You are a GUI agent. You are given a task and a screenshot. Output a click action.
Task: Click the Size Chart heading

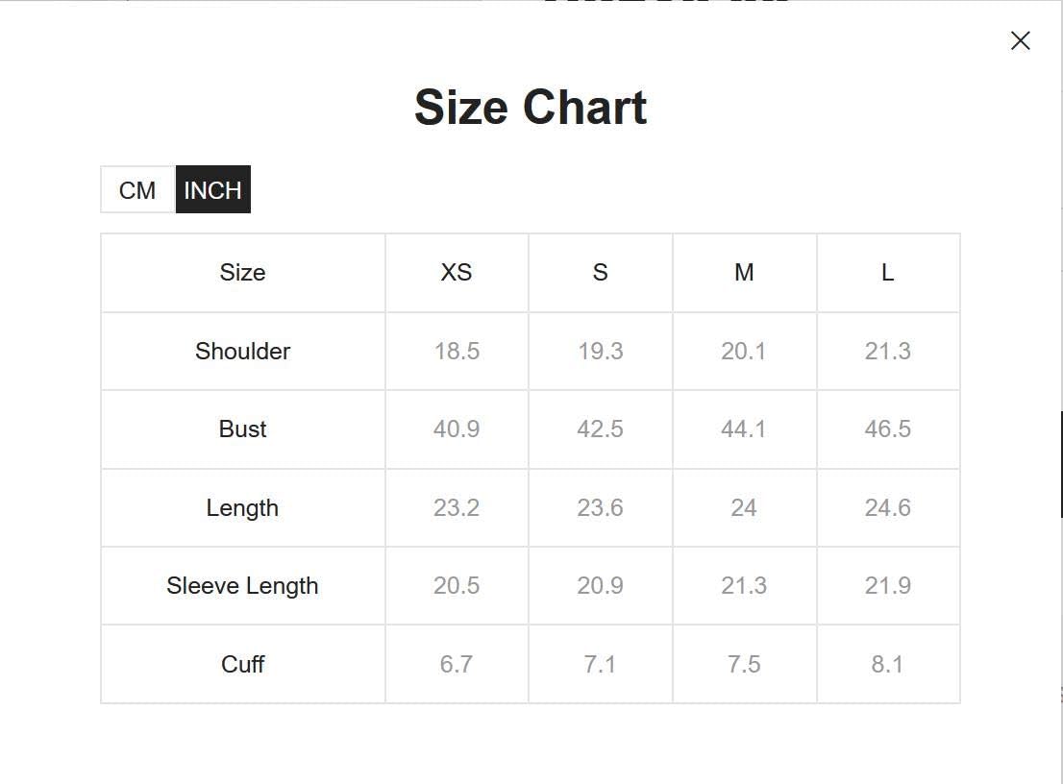point(531,107)
